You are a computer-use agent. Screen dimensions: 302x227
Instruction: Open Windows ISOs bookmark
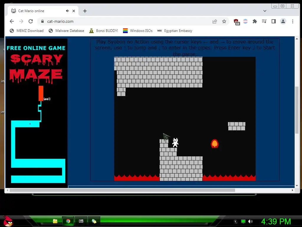point(138,31)
